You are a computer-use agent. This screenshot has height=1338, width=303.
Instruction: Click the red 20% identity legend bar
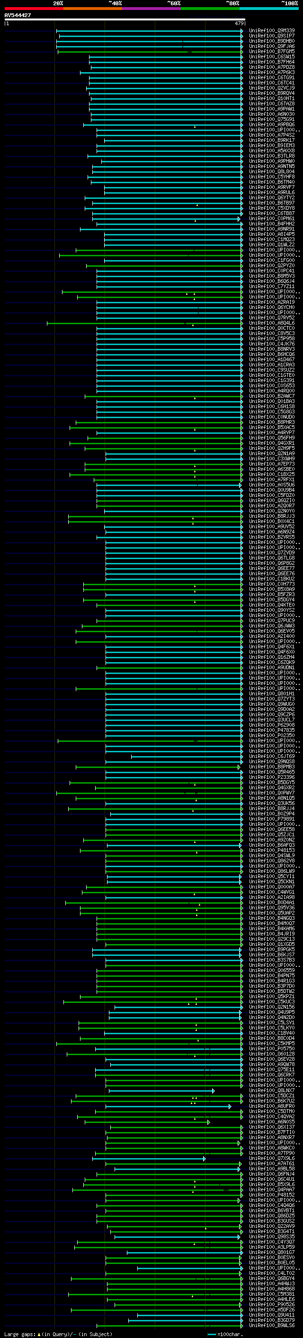tap(34, 9)
